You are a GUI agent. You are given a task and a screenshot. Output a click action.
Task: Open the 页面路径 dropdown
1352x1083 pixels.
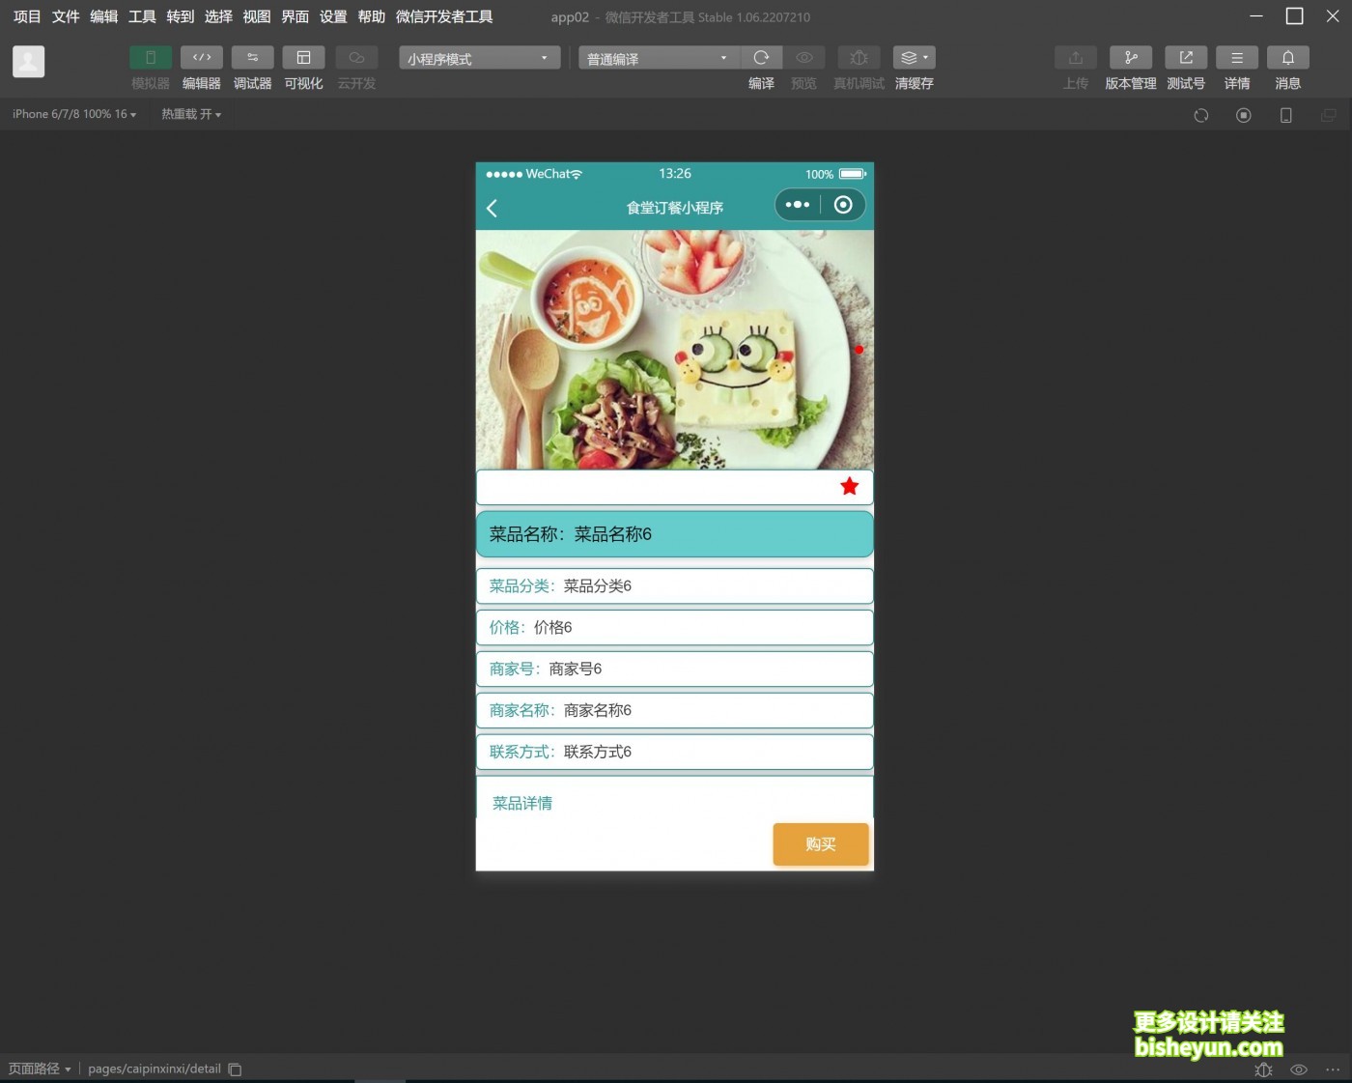tap(40, 1069)
